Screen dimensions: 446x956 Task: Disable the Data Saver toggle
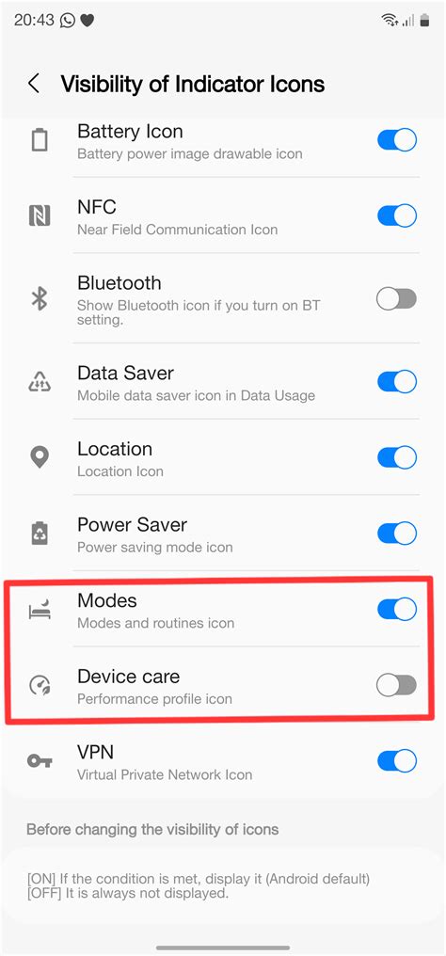click(x=397, y=382)
